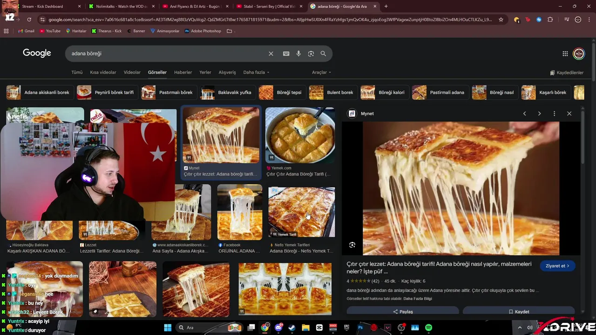Open the Chrome three-dot menu
Screen dimensions: 596x335
click(590, 20)
